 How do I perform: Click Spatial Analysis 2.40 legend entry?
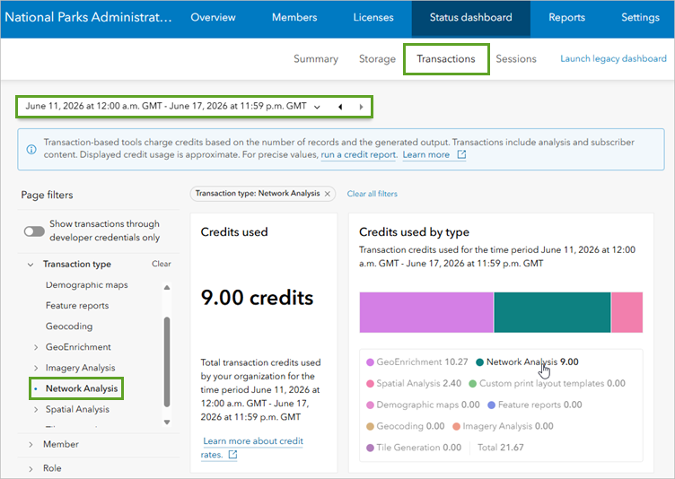(413, 383)
